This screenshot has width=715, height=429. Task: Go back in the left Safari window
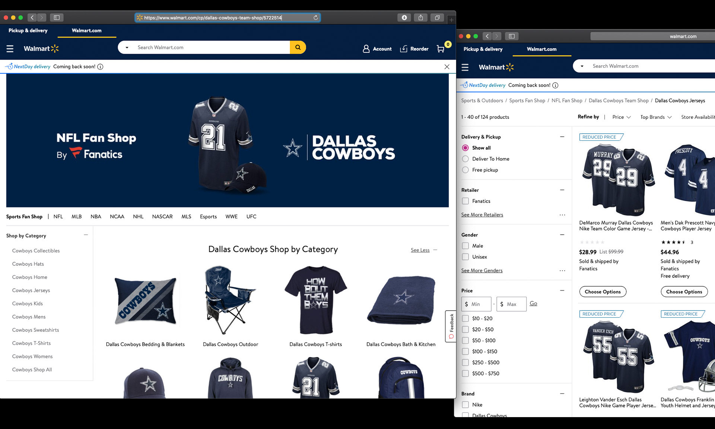click(x=32, y=18)
